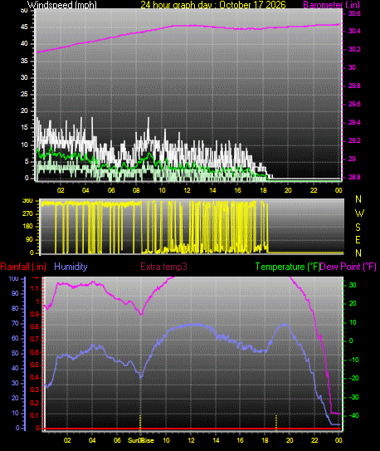The image size is (380, 451).
Task: Click -20 on the green temperature axis
Action: click(353, 378)
